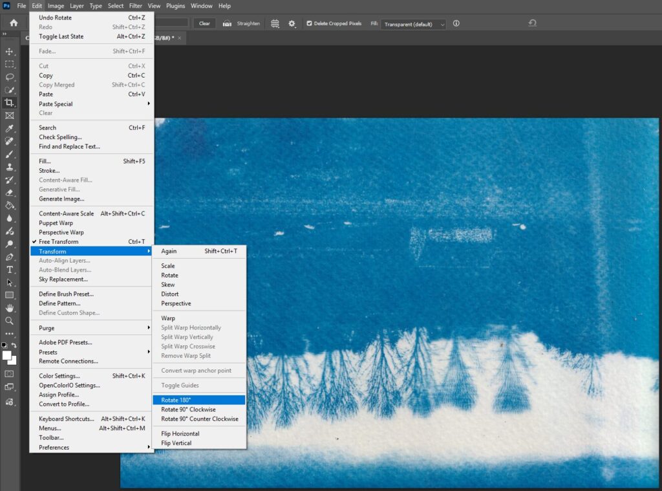Click the reset crop arrow icon
The height and width of the screenshot is (491, 662).
[x=532, y=23]
